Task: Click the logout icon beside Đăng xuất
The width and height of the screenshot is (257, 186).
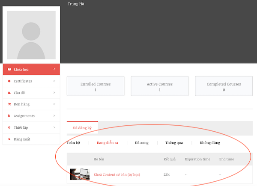Action: pyautogui.click(x=9, y=139)
